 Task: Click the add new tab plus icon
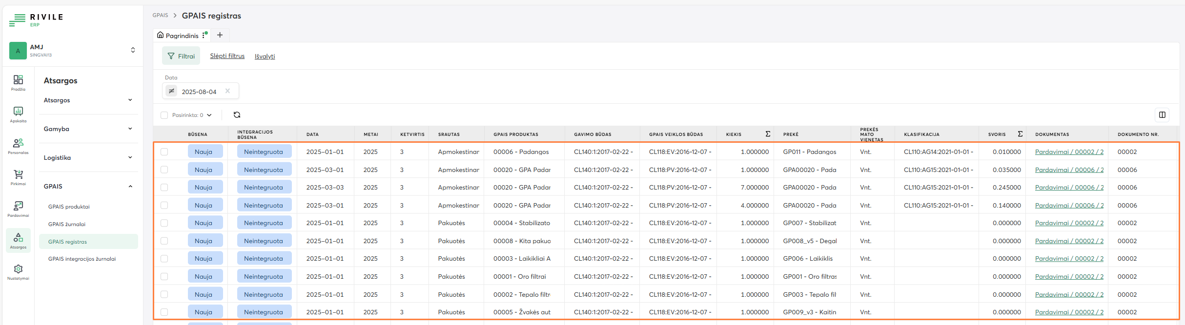tap(220, 35)
